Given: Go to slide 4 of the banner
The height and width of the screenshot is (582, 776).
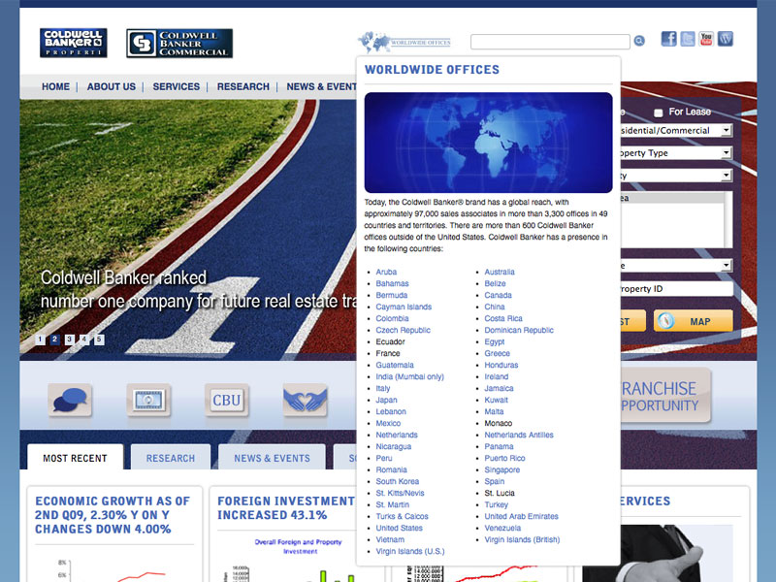Looking at the screenshot, I should point(84,339).
